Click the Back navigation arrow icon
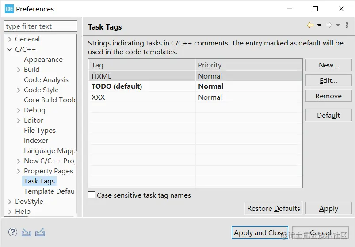Viewport: 355px width, 247px height. pos(310,26)
